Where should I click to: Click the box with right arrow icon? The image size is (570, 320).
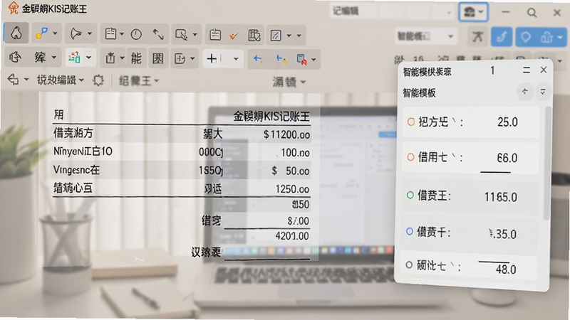point(180,58)
